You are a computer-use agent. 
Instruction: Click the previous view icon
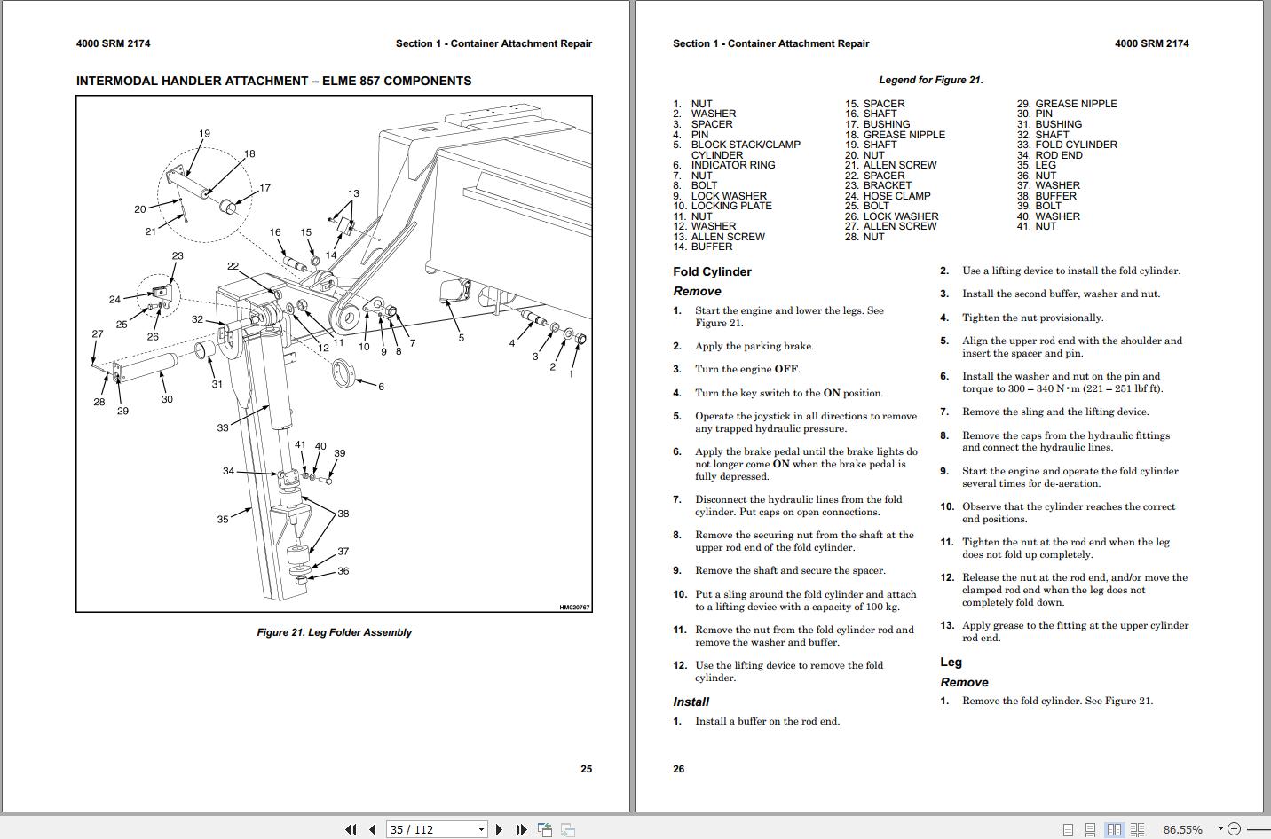point(545,829)
